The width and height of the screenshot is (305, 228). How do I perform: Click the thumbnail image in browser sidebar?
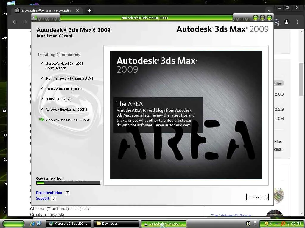coord(279,195)
